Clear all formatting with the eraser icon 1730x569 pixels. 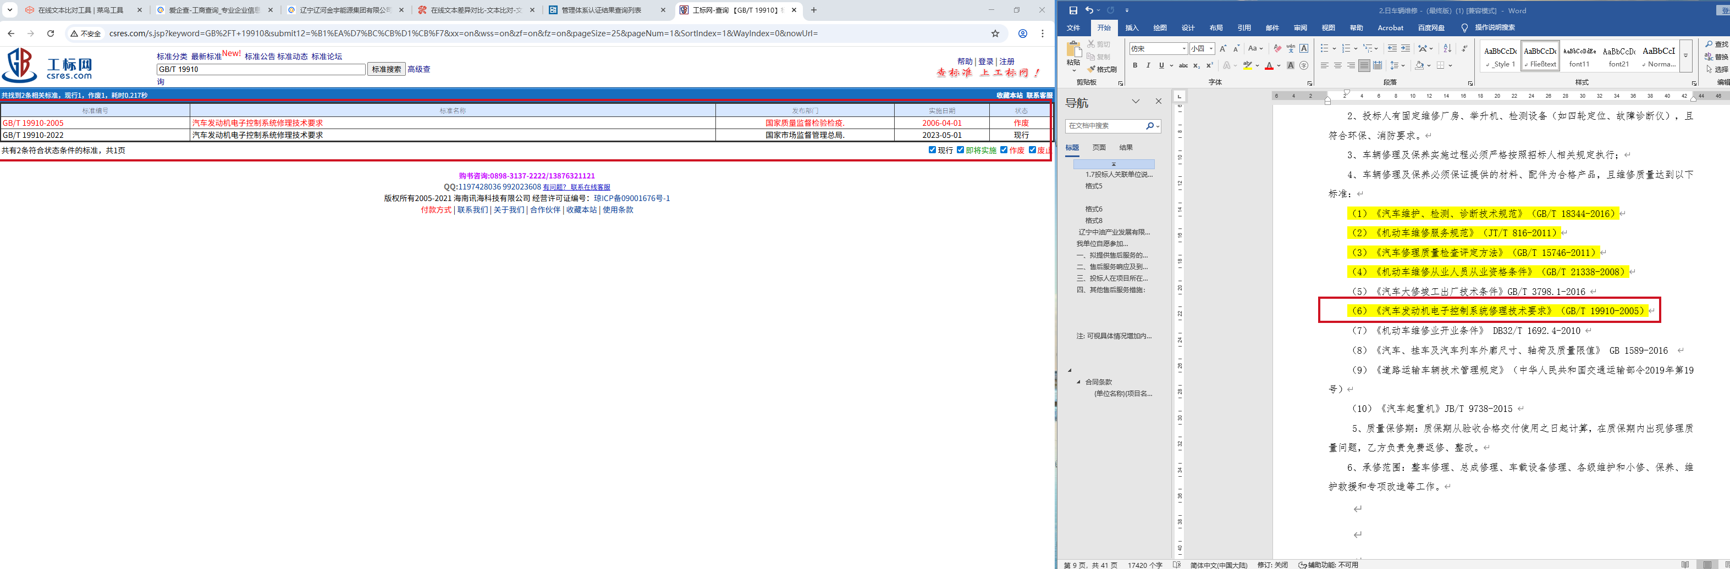point(1277,48)
